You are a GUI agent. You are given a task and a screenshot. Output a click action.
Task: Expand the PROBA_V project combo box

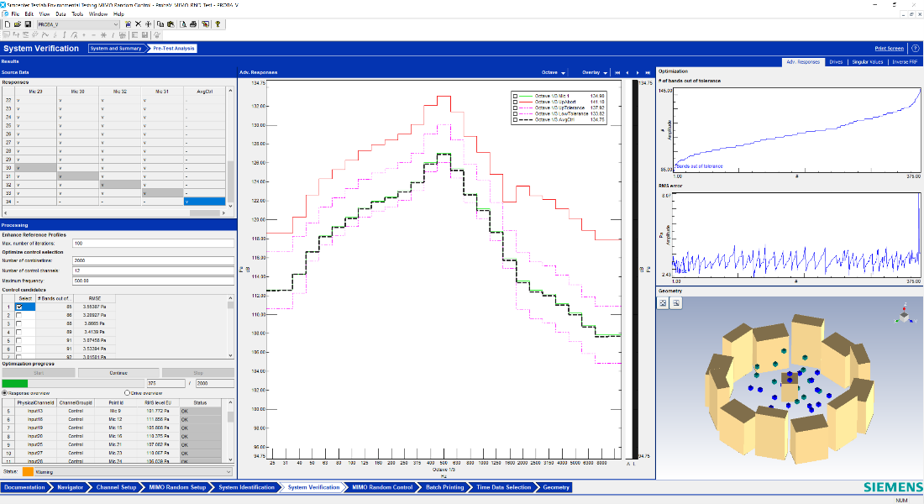(x=117, y=24)
